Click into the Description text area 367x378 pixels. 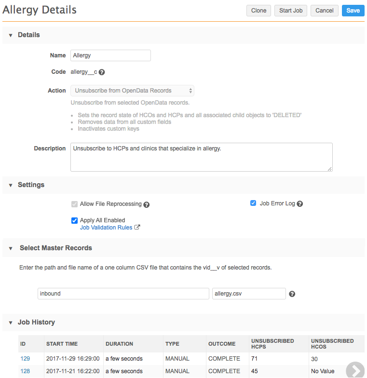(x=201, y=157)
